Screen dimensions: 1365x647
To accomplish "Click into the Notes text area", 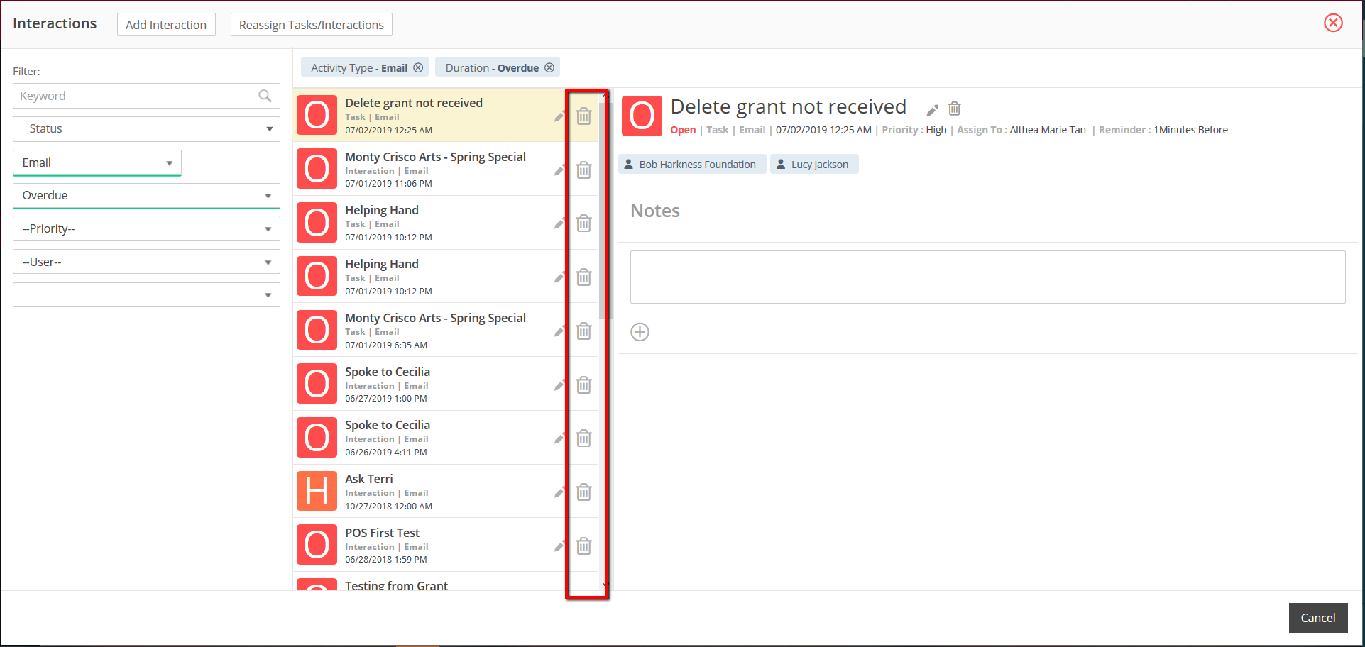I will click(988, 277).
